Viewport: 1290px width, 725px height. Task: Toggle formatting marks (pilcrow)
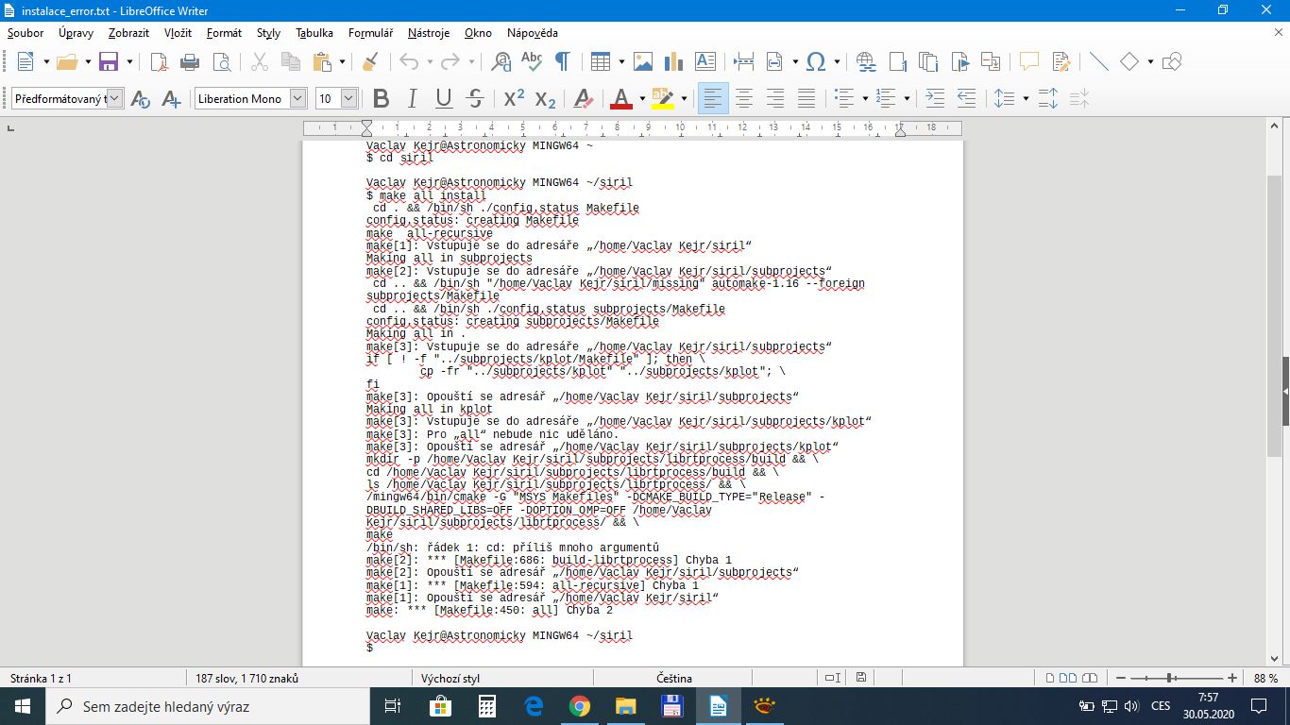tap(562, 62)
